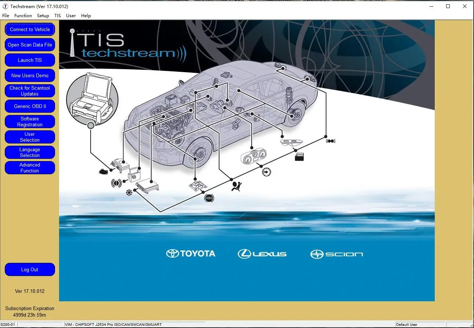Click the headlight bulb icon
474x328 pixels.
click(331, 141)
